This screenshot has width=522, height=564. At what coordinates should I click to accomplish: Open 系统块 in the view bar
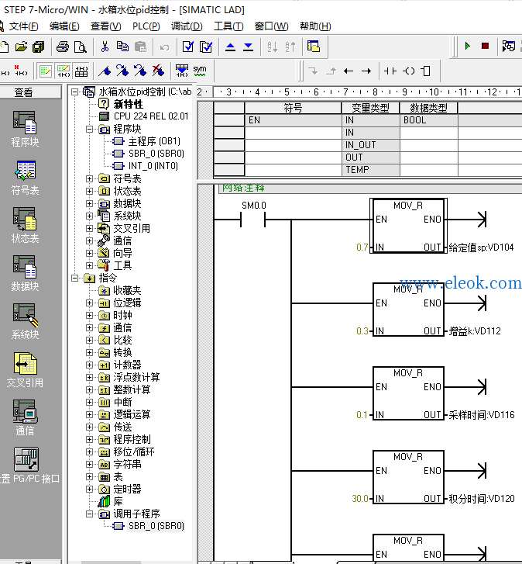tap(25, 322)
